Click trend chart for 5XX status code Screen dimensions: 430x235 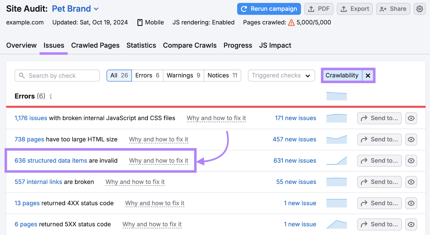[x=337, y=225]
